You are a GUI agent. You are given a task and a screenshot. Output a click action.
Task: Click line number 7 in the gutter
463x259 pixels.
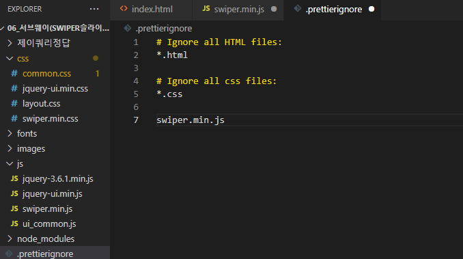pyautogui.click(x=135, y=120)
